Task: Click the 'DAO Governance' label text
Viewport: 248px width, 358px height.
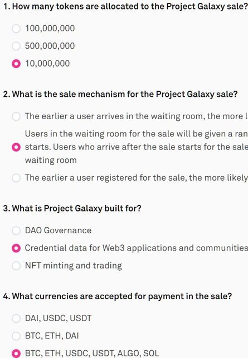Action: [x=59, y=230]
